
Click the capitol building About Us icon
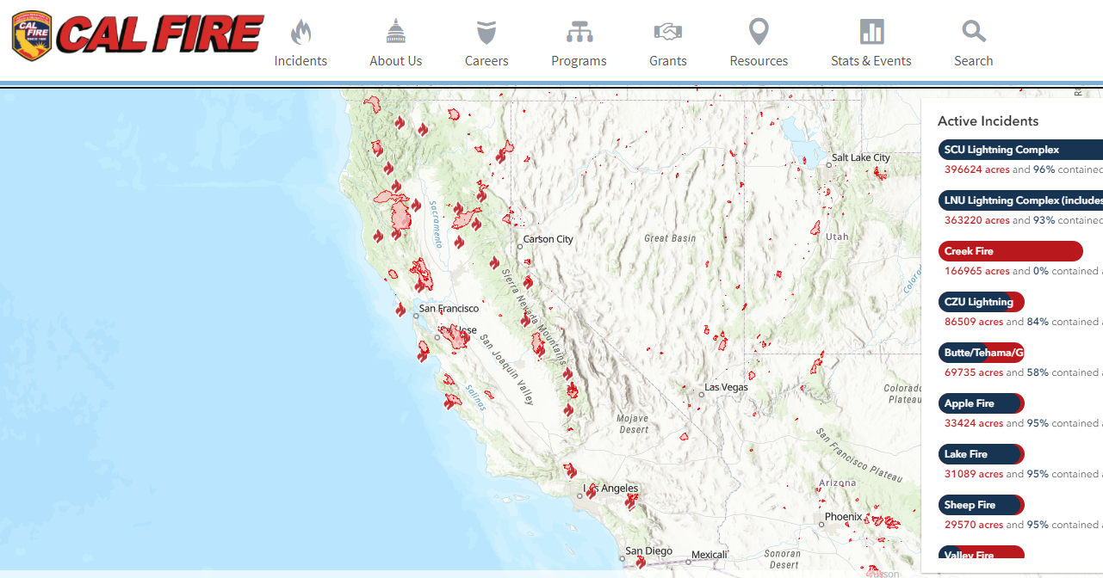pos(395,29)
